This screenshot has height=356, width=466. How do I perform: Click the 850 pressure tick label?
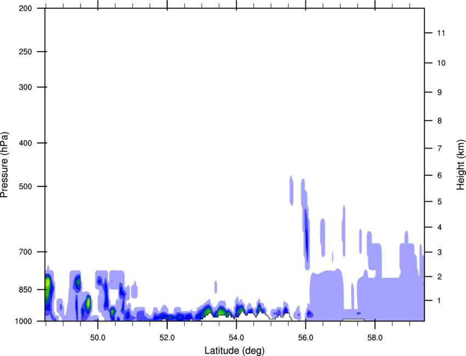(x=25, y=290)
